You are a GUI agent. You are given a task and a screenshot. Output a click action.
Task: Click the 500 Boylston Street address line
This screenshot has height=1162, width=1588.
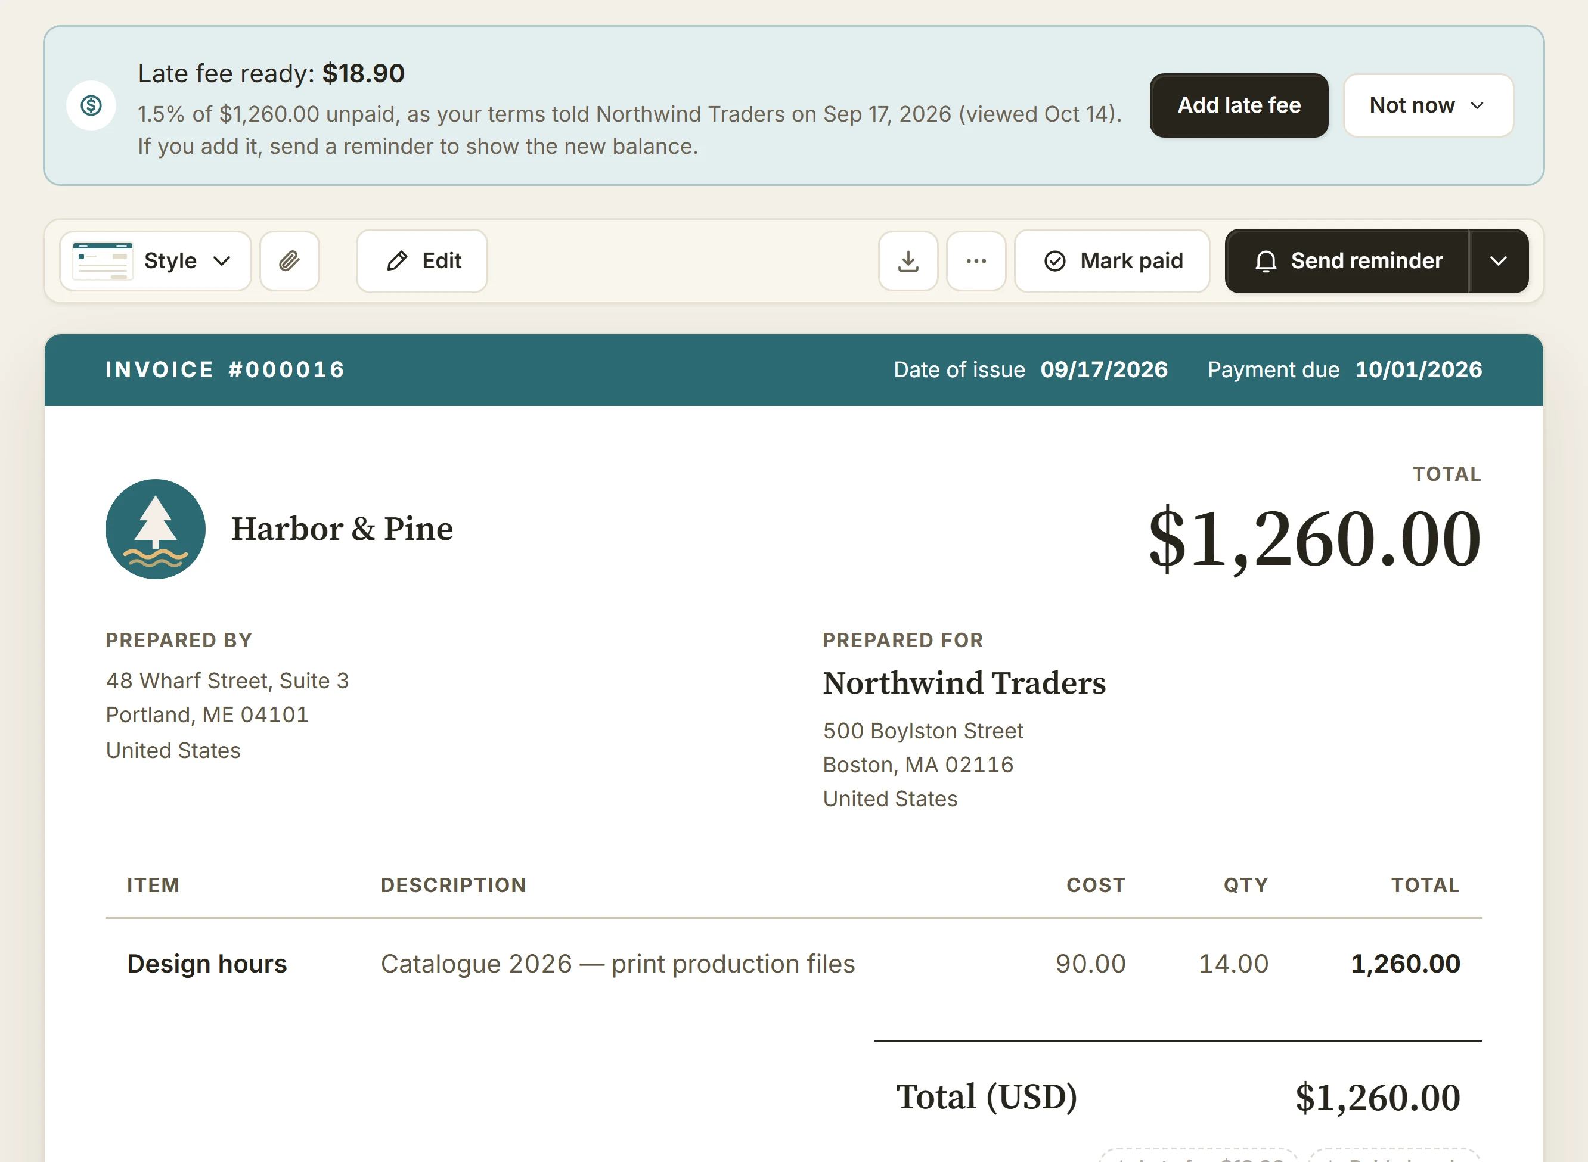tap(923, 731)
